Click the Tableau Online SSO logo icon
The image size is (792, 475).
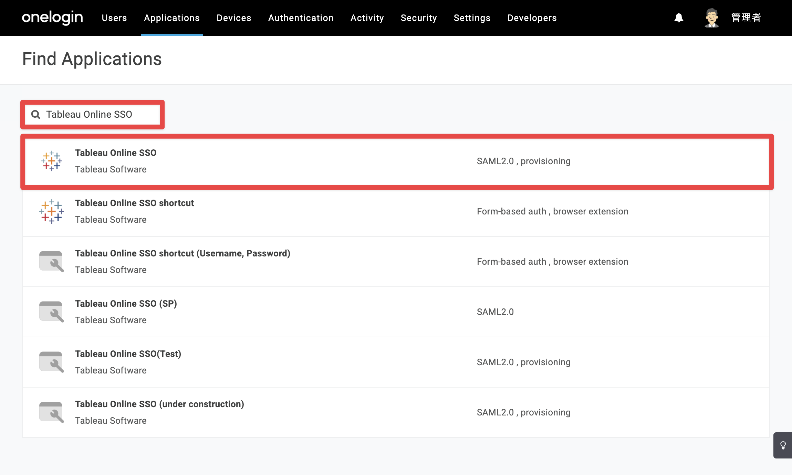[52, 161]
